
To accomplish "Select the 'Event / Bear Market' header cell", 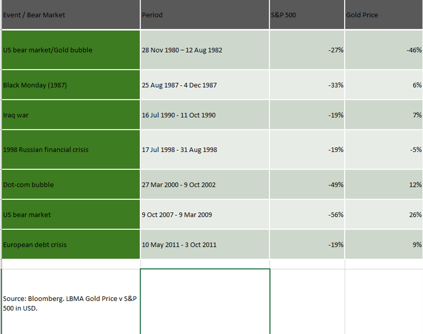I will pos(70,15).
